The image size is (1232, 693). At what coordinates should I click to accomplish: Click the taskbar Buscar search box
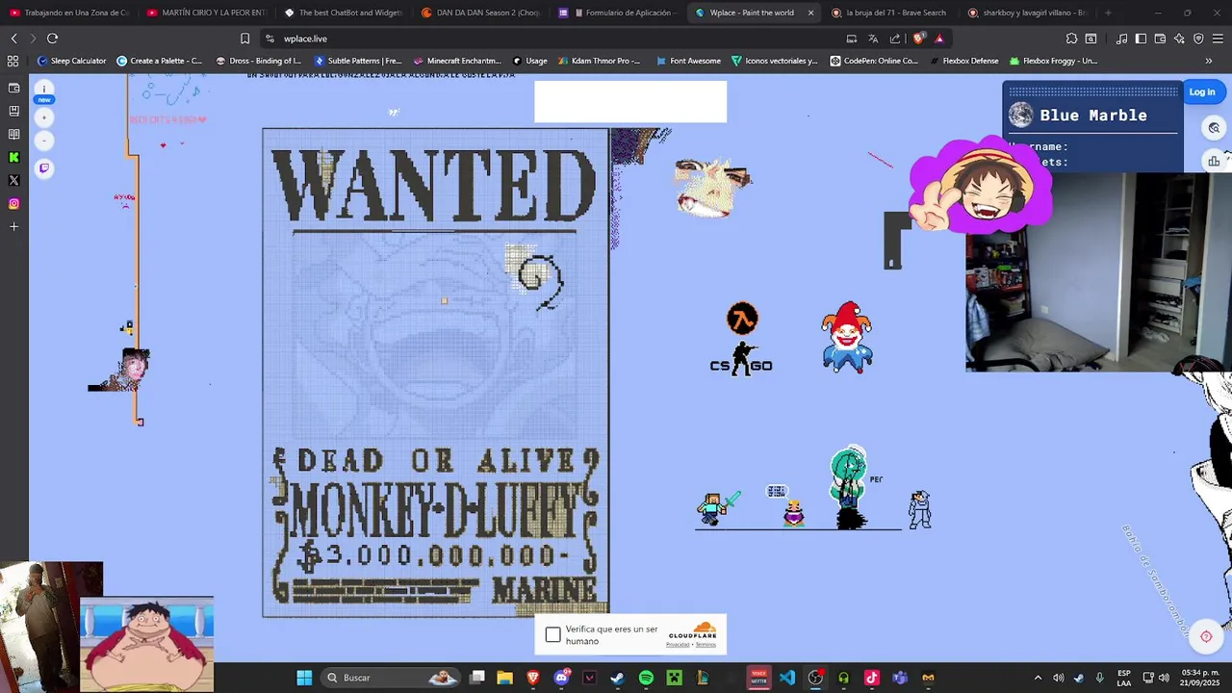coord(393,678)
